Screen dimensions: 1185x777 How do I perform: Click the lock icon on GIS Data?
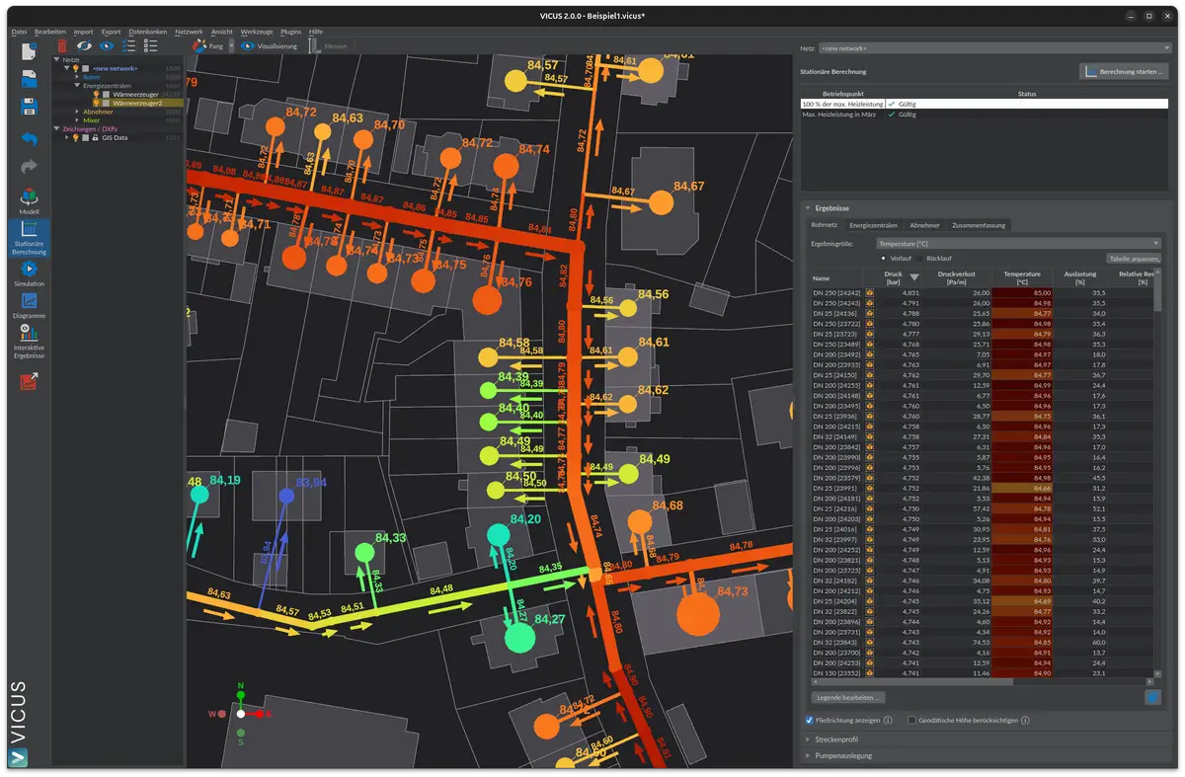click(95, 138)
